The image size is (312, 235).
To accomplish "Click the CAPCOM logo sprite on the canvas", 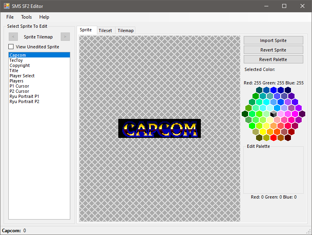I will point(160,128).
